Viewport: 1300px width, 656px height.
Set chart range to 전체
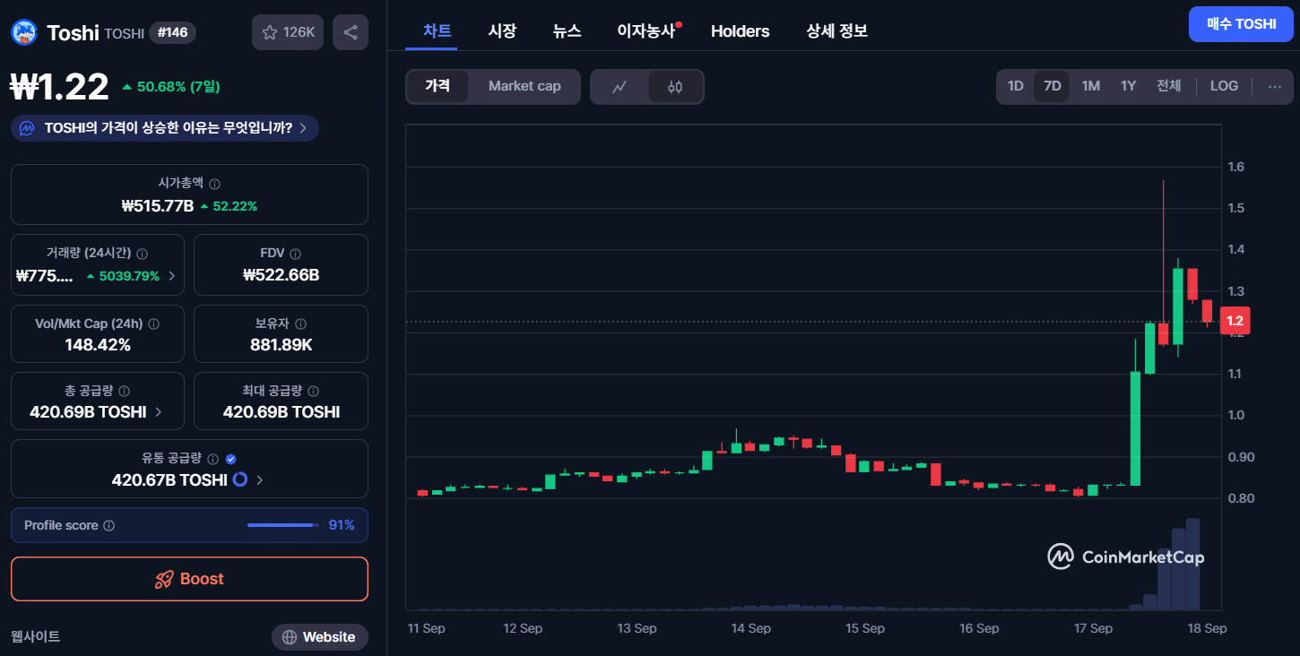(1168, 86)
